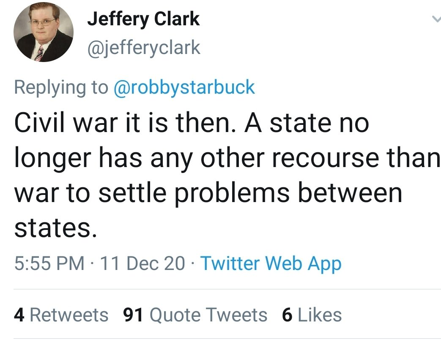
Task: Click the quote tweet count 91
Action: coord(133,315)
